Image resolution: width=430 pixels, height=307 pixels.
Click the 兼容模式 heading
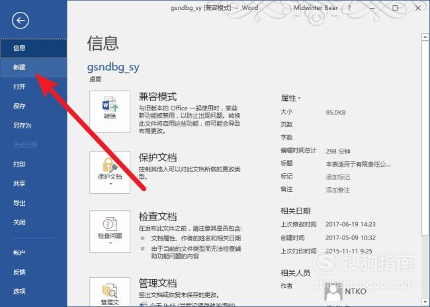click(x=157, y=97)
